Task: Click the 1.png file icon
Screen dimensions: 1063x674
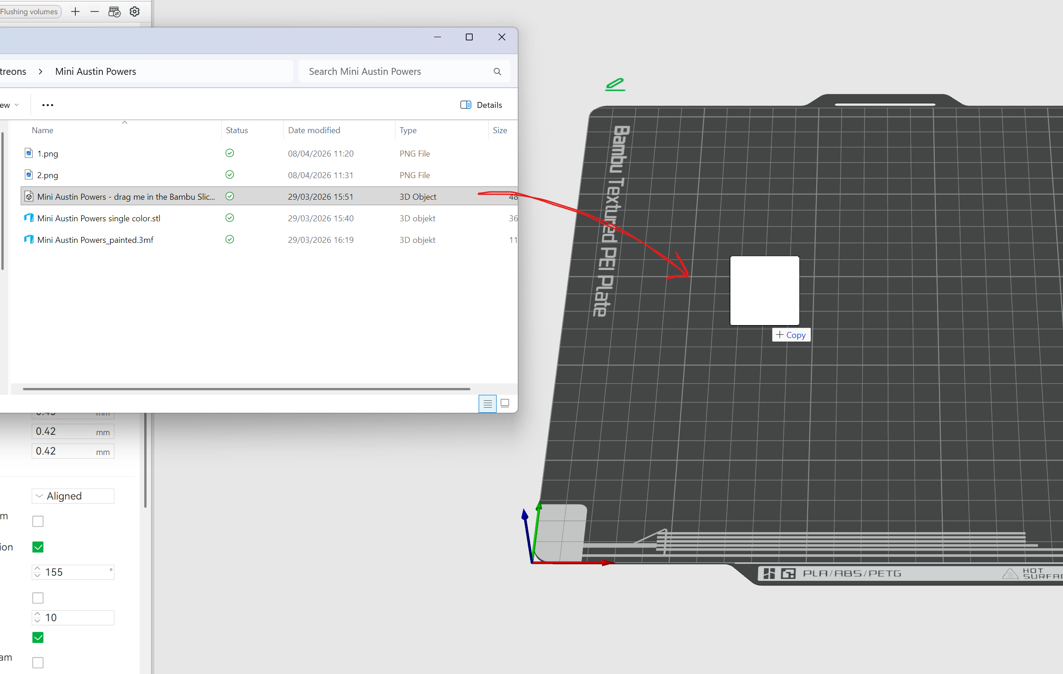Action: click(29, 153)
